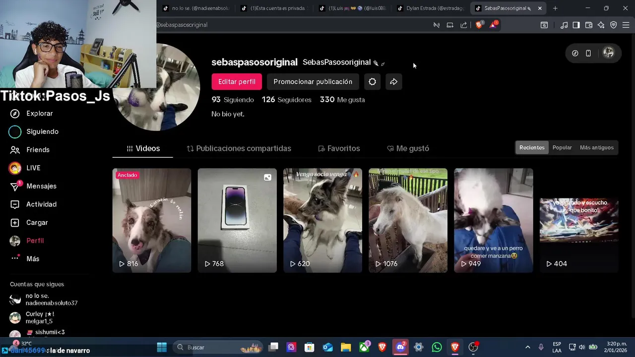635x357 pixels.
Task: Open the Brave hamburger main menu
Action: pyautogui.click(x=626, y=25)
